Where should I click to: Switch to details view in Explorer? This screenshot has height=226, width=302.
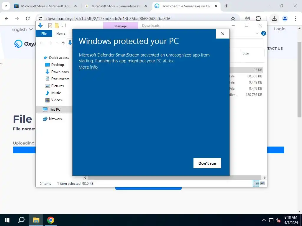256,183
